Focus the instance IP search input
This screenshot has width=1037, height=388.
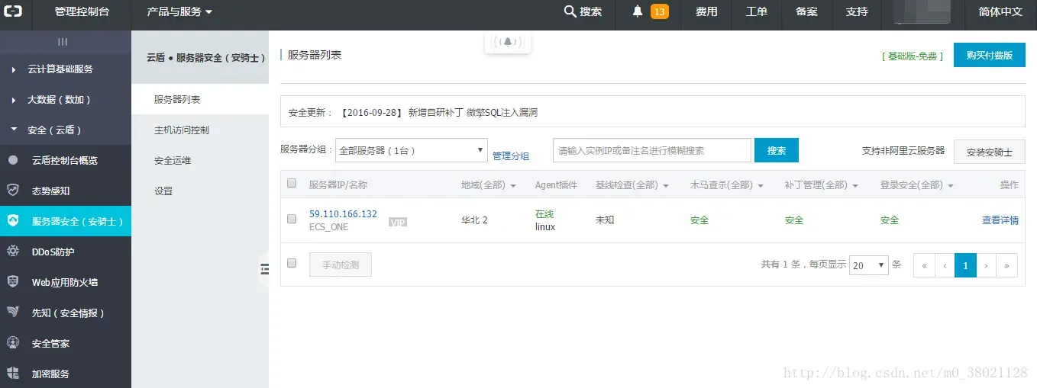point(652,150)
